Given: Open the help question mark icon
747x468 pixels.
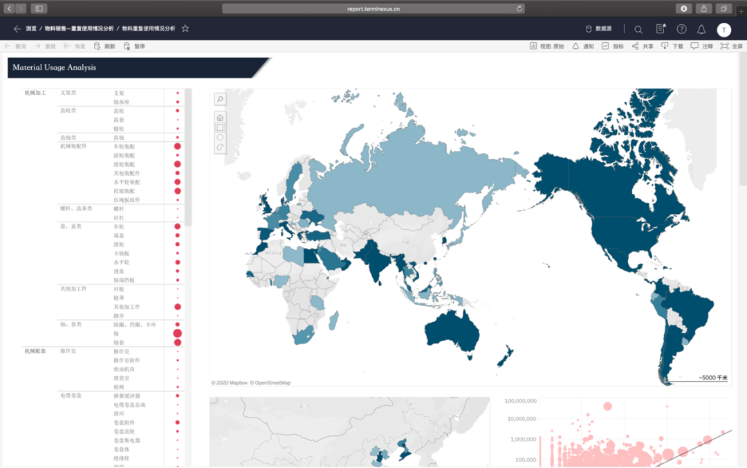Looking at the screenshot, I should (681, 29).
